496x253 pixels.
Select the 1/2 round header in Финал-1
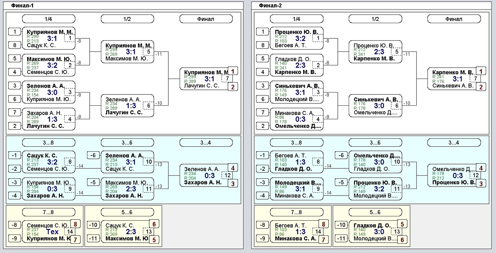point(127,19)
